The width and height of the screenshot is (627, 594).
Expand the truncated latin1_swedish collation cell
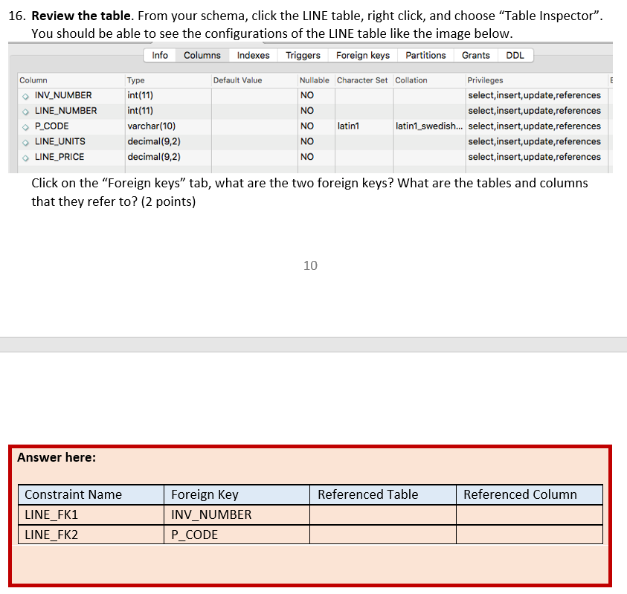coord(428,126)
